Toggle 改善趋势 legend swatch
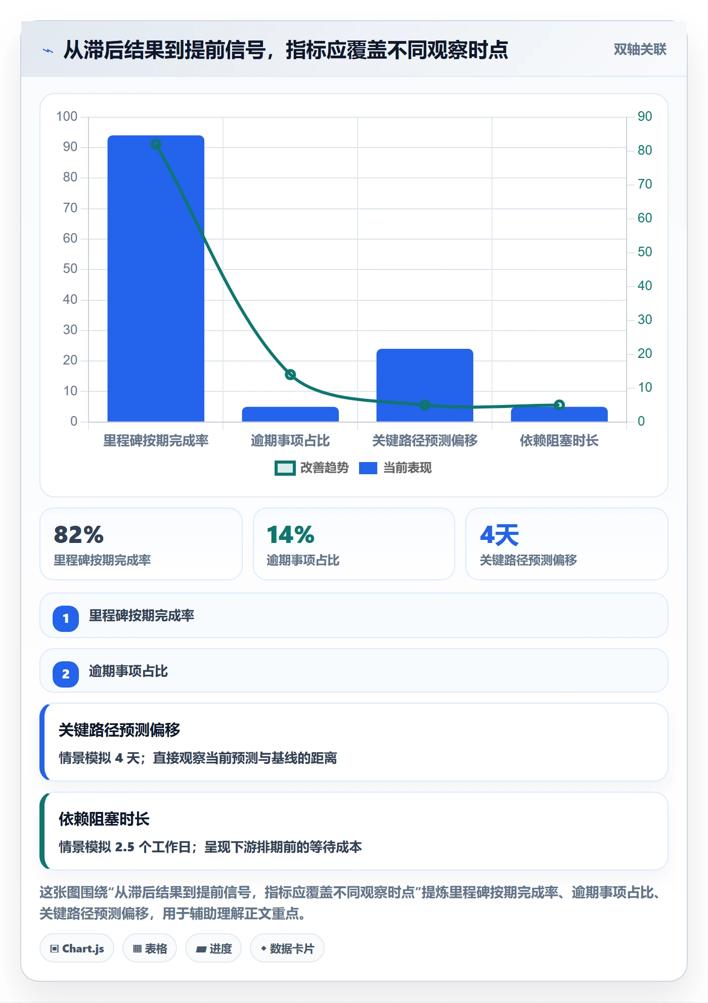Screen dimensions: 708x1003 (x=285, y=468)
